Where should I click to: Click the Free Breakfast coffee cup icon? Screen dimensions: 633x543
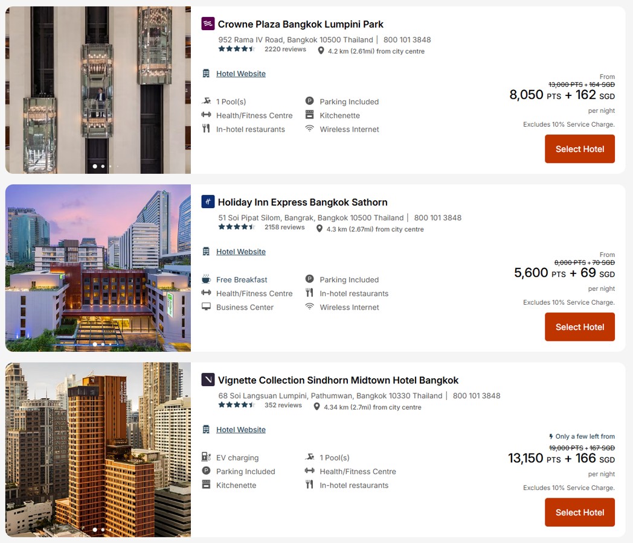(x=206, y=279)
